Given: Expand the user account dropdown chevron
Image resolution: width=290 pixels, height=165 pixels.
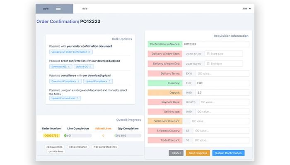Looking at the screenshot, I should point(250,9).
